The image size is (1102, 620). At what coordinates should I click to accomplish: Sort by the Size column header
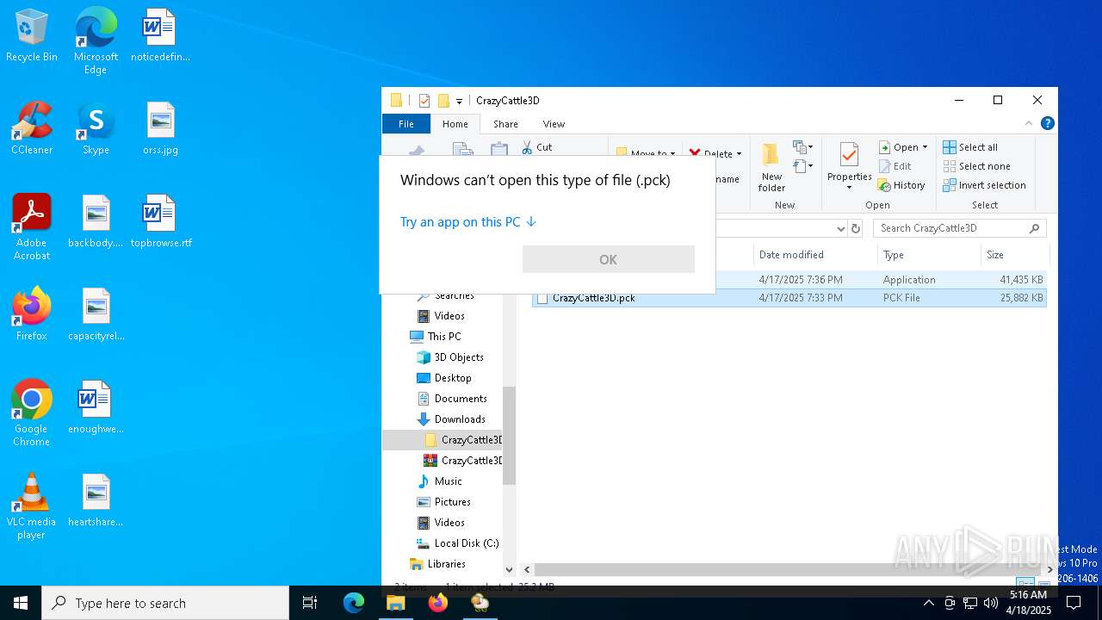(1014, 255)
